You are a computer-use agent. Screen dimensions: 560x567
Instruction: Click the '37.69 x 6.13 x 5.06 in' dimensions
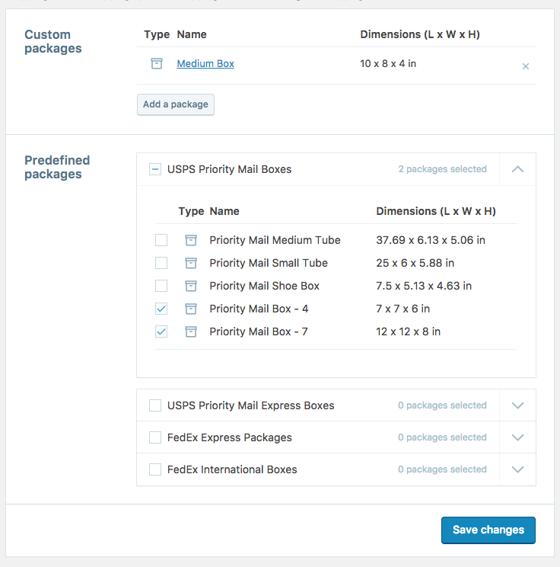pyautogui.click(x=431, y=240)
